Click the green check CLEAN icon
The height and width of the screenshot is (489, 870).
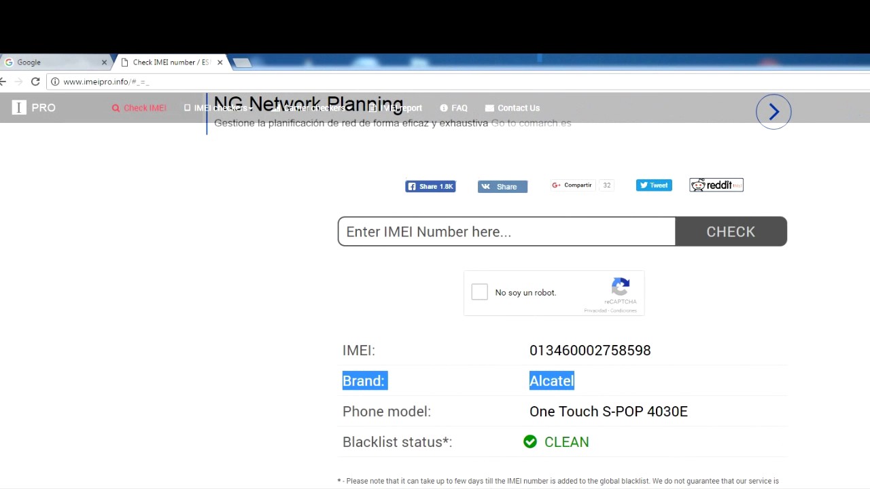coord(530,442)
